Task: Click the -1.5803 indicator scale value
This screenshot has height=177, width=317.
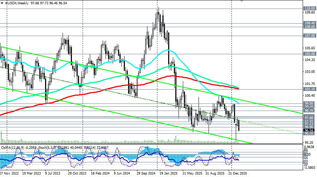Action: [309, 167]
